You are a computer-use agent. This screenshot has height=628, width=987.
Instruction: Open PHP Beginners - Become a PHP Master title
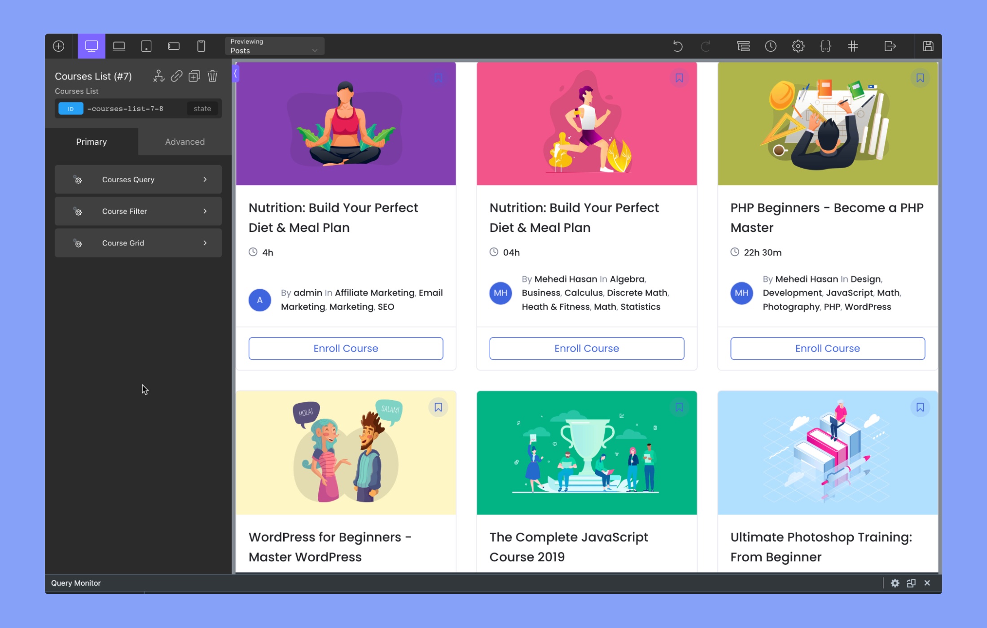click(827, 218)
